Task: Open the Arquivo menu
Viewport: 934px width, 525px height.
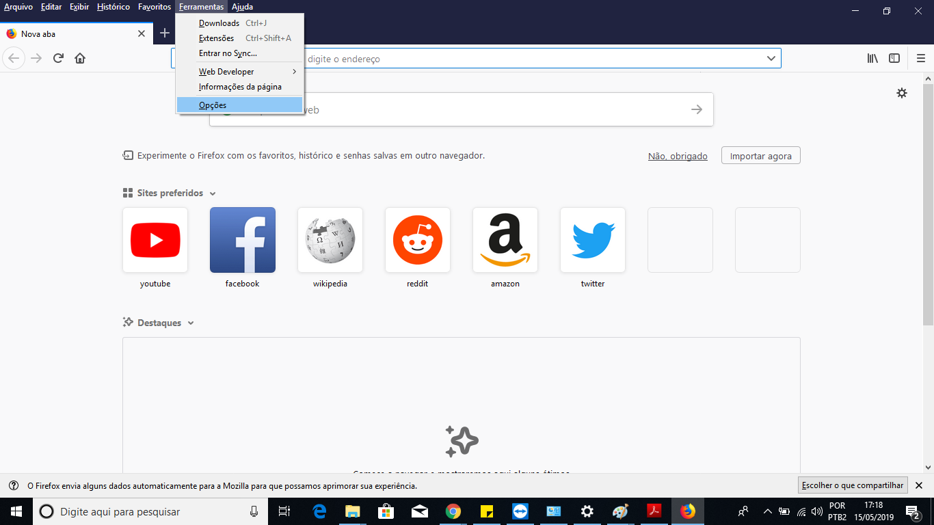Action: coord(18,7)
